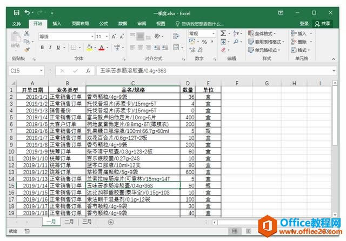
Task: Open the File tab
Action: point(17,24)
